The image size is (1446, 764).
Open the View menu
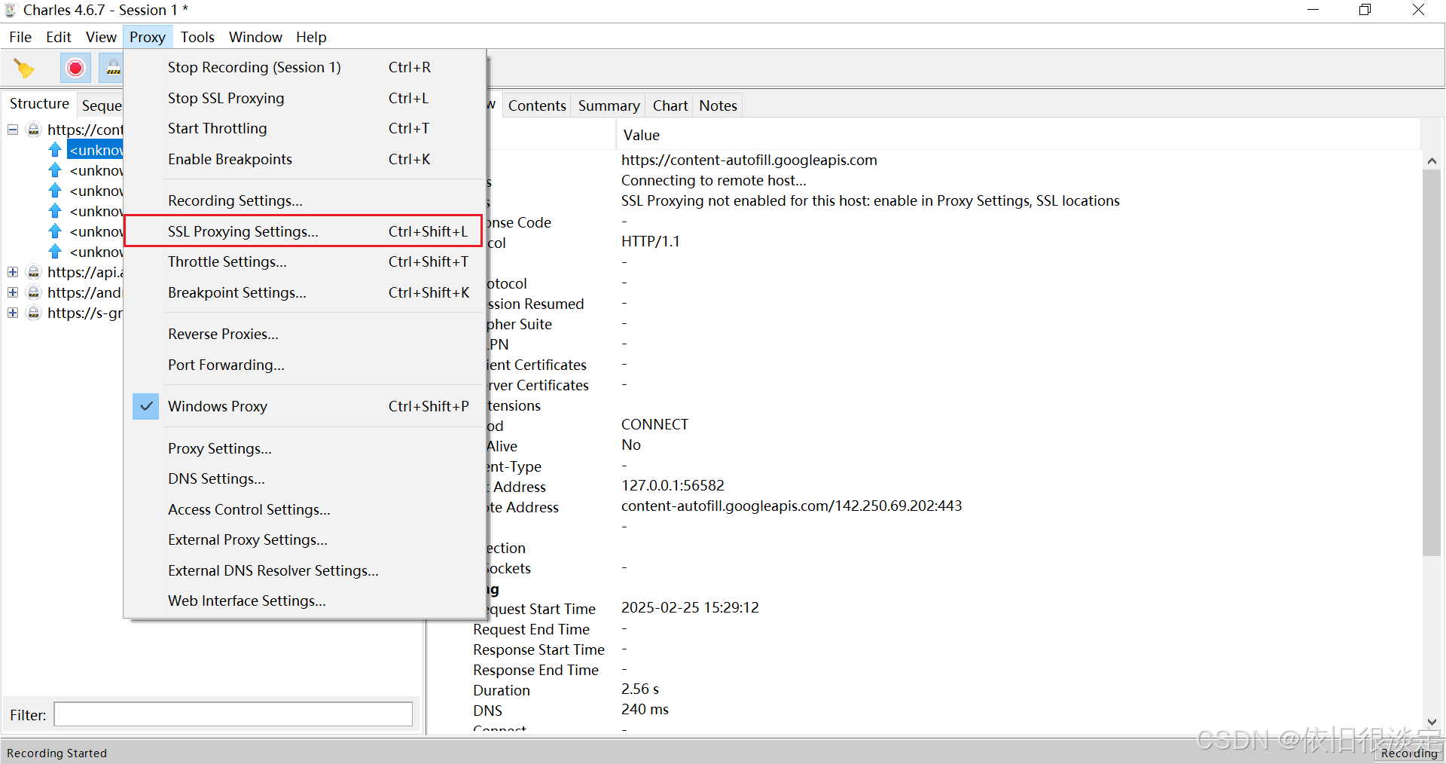(101, 37)
